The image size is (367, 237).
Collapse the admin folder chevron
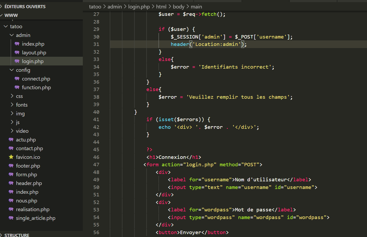12,35
